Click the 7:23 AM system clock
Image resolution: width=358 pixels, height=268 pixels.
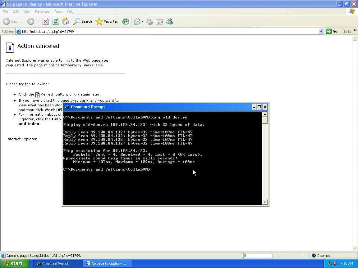tap(347, 263)
